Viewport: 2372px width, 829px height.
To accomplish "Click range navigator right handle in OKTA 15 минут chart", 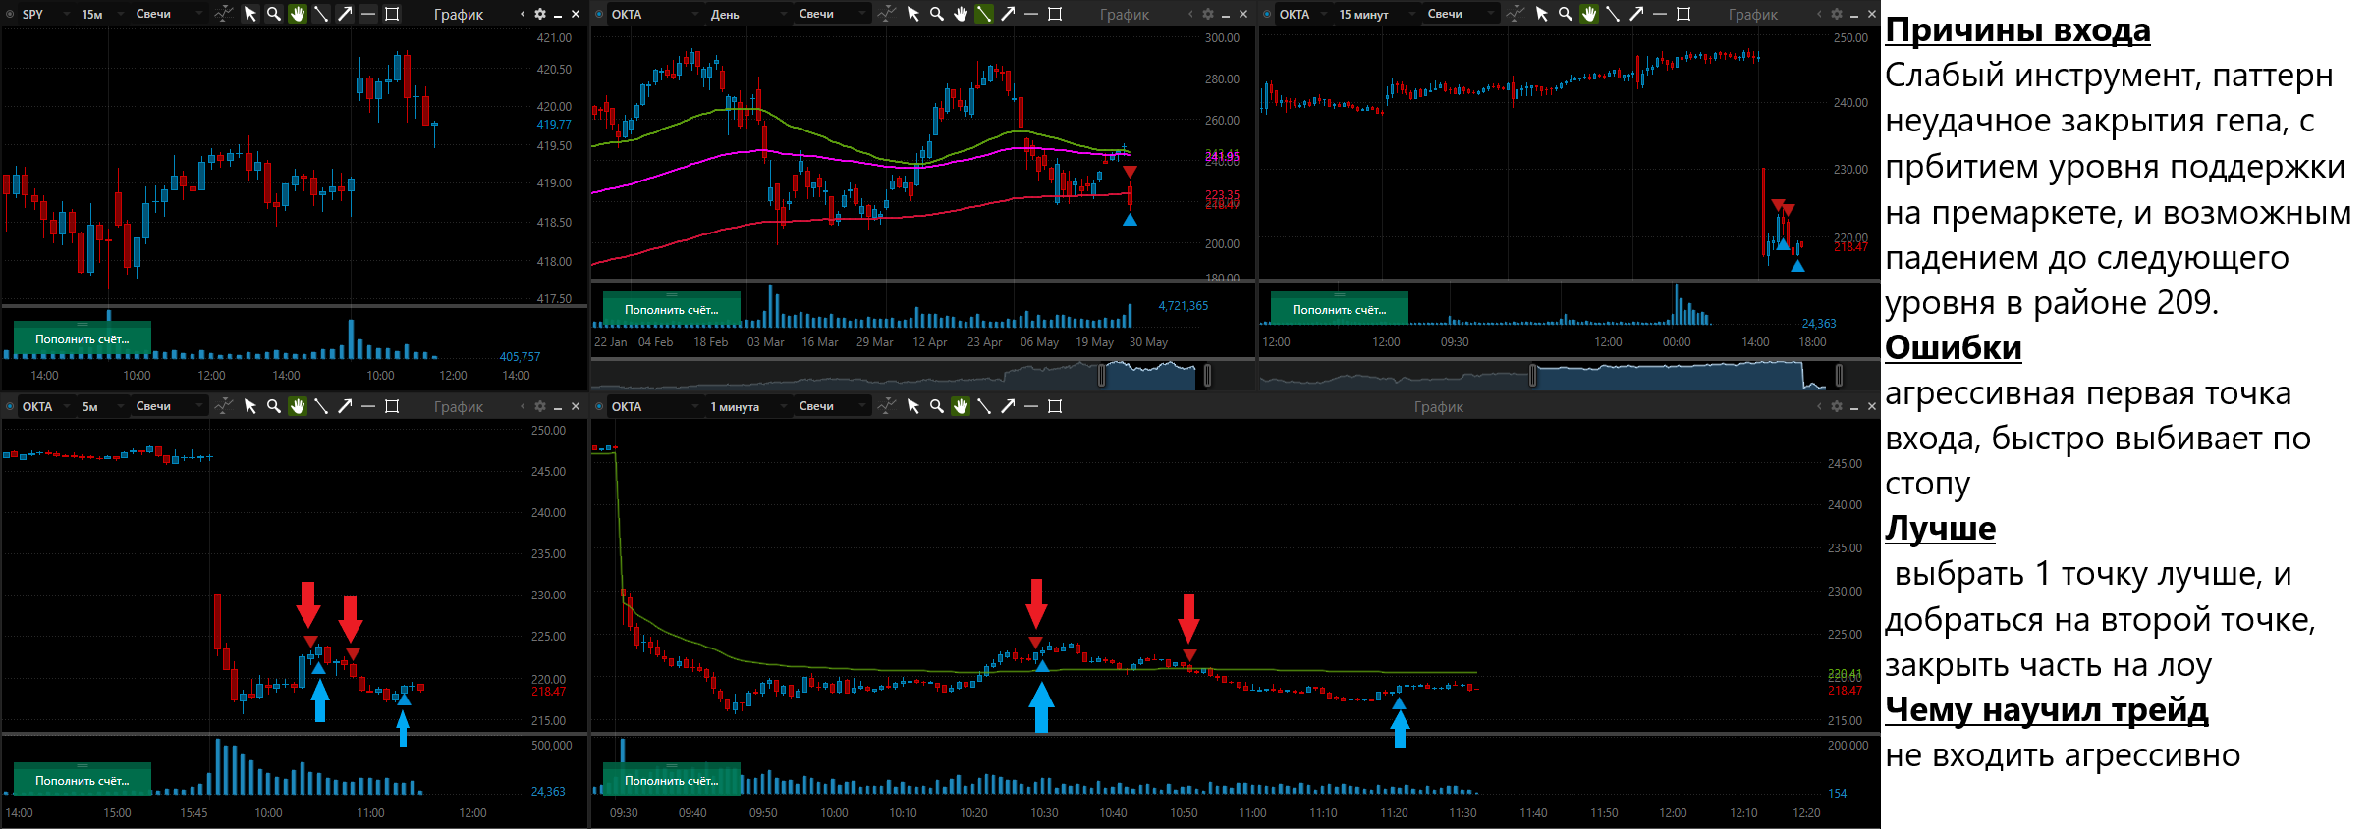I will 1839,375.
